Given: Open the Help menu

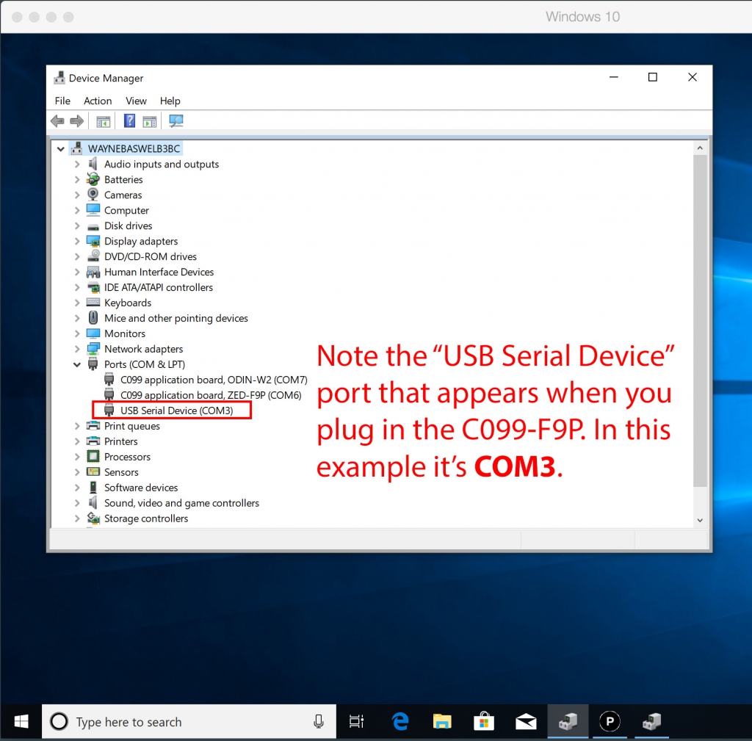Looking at the screenshot, I should 170,101.
